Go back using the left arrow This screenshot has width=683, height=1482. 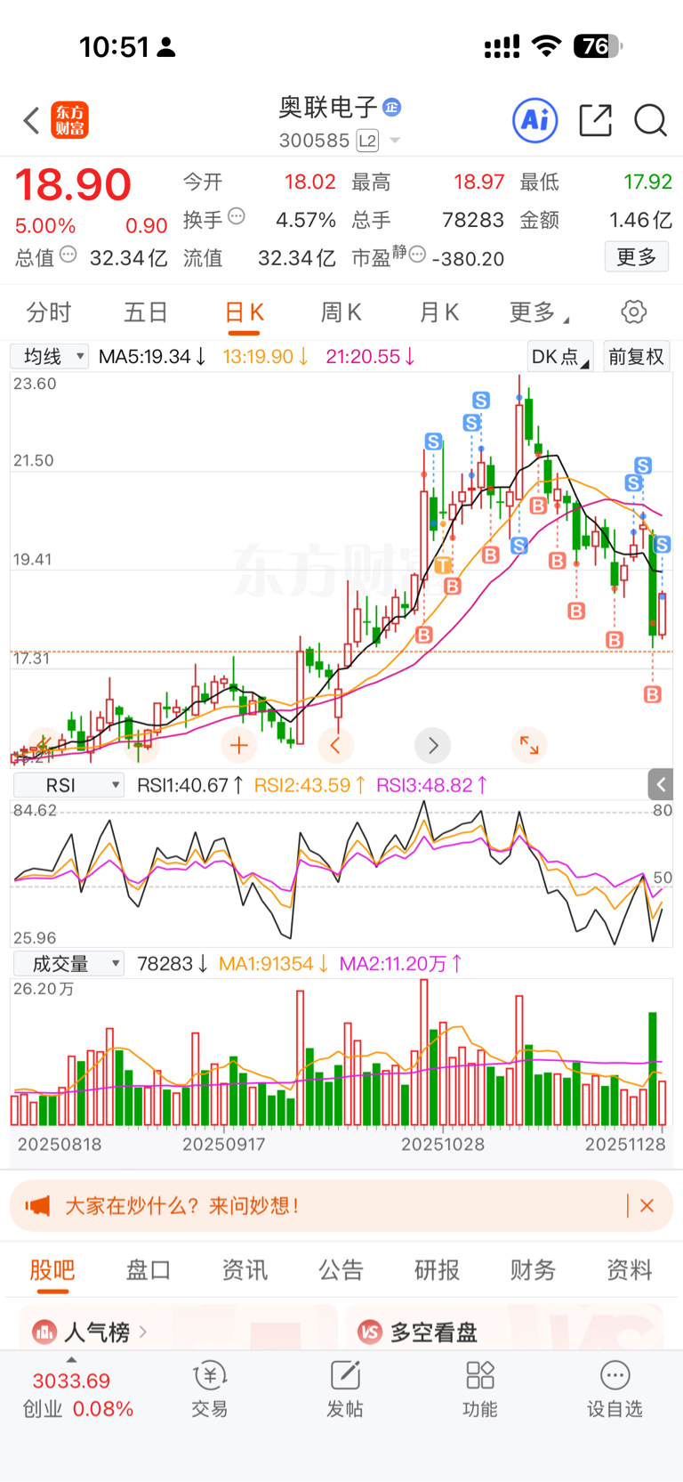31,120
